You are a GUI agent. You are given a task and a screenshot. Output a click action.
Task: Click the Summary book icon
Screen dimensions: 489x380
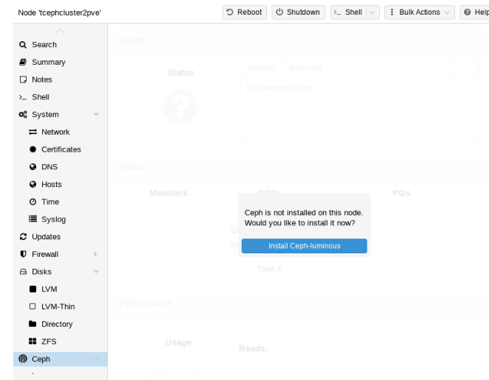click(23, 62)
